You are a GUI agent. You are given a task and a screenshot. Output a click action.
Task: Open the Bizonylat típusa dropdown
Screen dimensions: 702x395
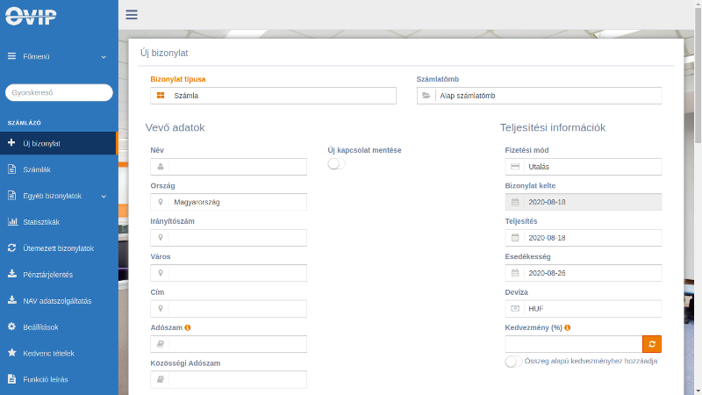click(x=273, y=96)
